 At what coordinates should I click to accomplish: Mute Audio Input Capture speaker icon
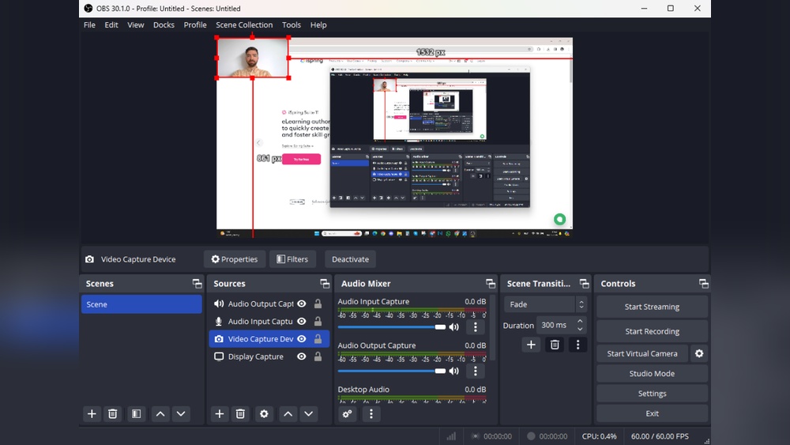coord(454,326)
